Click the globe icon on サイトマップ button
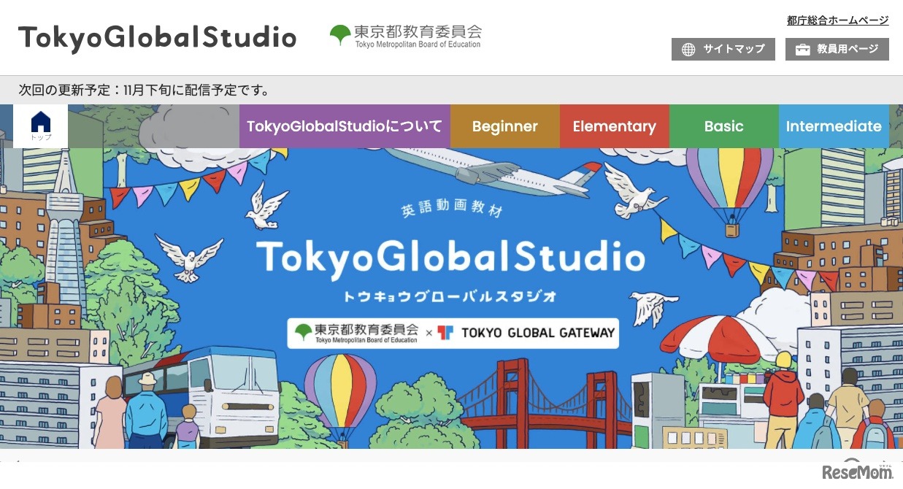This screenshot has height=489, width=903. 688,50
